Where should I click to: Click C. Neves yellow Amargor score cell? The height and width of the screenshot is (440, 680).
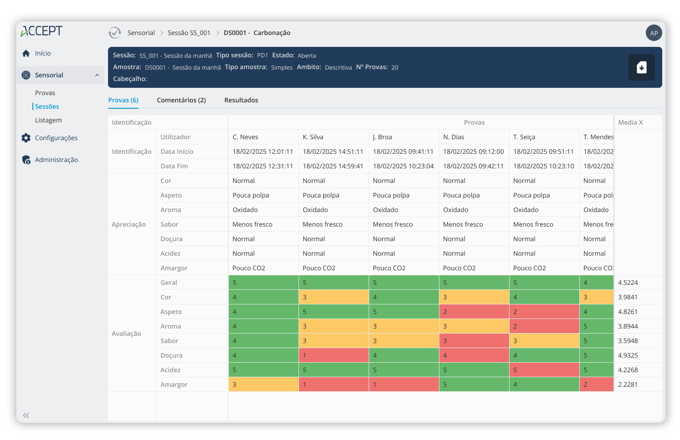(x=263, y=384)
